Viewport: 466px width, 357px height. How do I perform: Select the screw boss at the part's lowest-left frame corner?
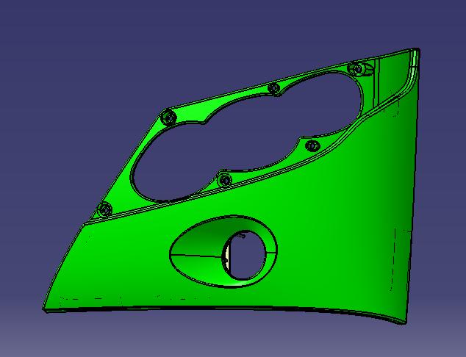point(105,209)
